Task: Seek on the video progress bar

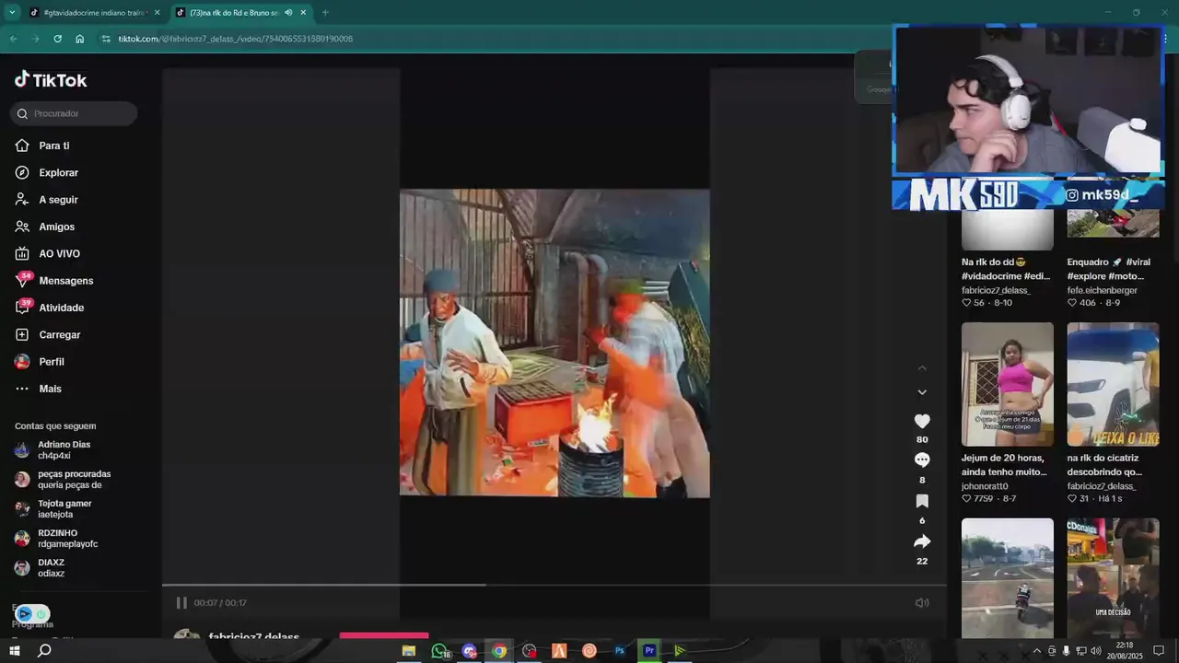Action: tap(554, 585)
